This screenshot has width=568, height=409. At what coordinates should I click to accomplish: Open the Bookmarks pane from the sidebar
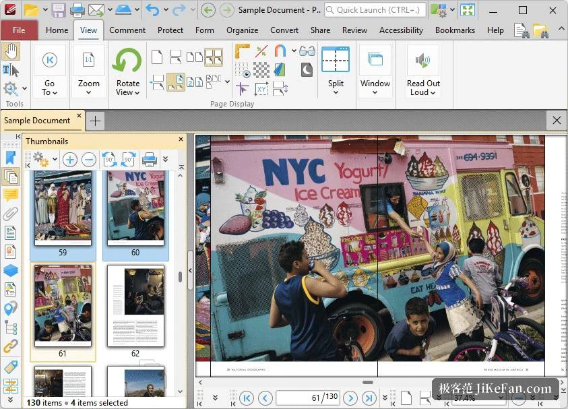[x=11, y=158]
